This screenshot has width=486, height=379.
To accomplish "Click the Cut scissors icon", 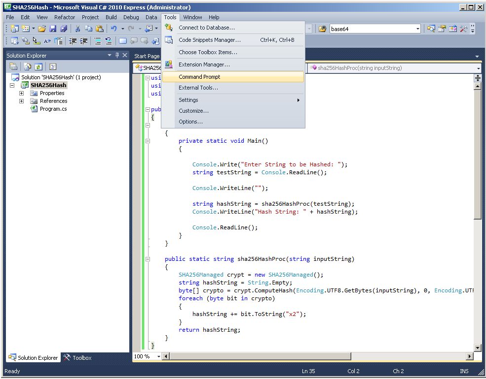I will (x=77, y=29).
